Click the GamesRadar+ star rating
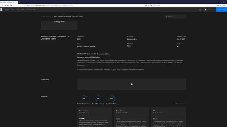 [x=82, y=119]
